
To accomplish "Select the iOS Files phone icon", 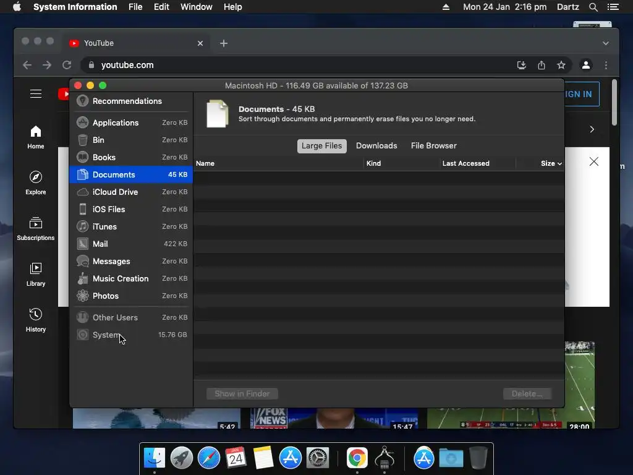I will click(82, 209).
